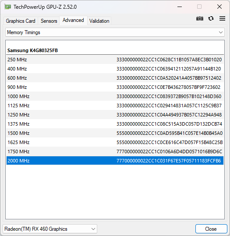Screen dimensions: 230x236
Task: Go to the Validation tab
Action: [99, 21]
